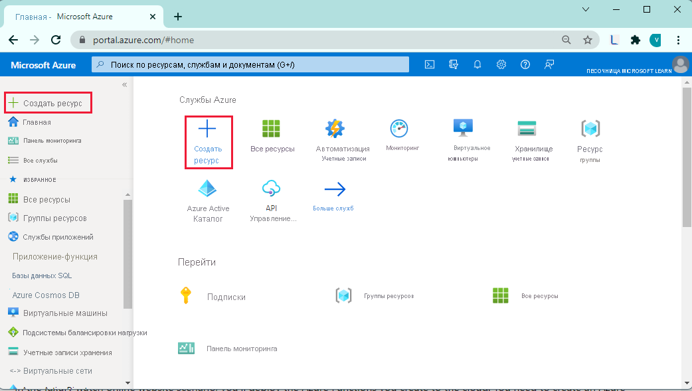Open the Хранилище accounts tile
The image size is (692, 391).
click(x=532, y=140)
